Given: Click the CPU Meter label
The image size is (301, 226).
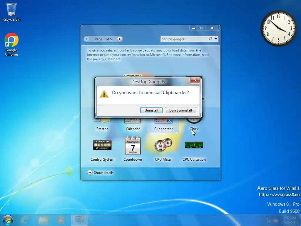Looking at the screenshot, I should point(163,159).
